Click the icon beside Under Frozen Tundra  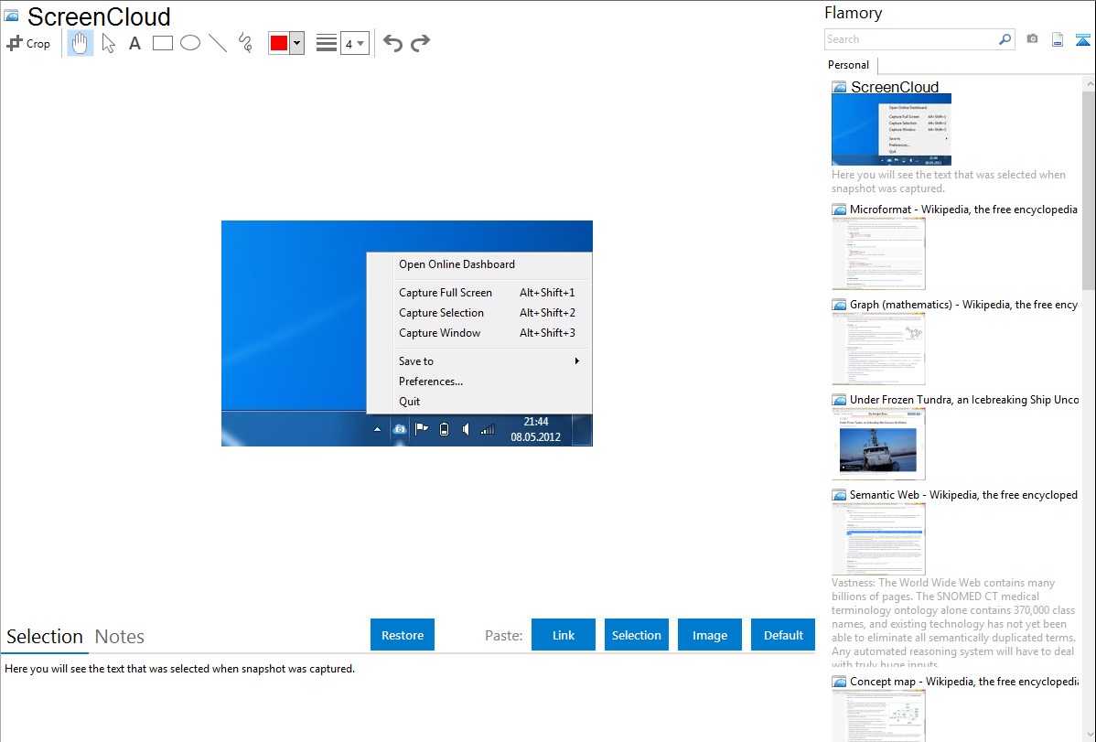(x=839, y=400)
